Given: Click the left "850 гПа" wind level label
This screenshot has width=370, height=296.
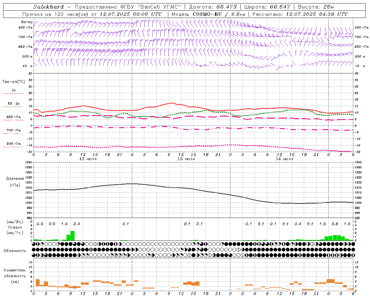Looking at the screenshot, I should [x=25, y=47].
